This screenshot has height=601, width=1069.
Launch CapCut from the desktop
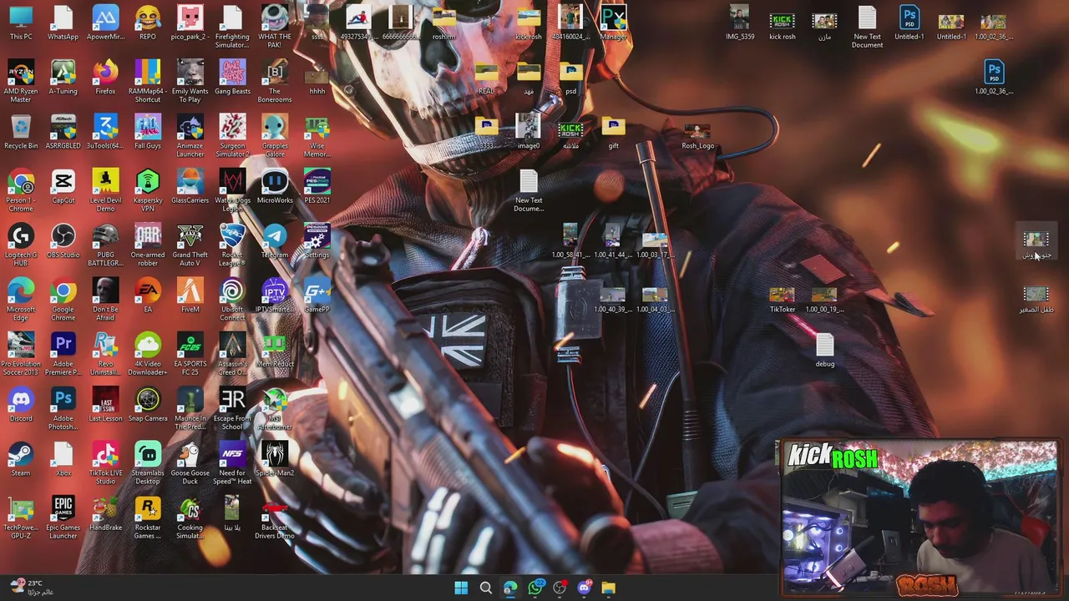(x=63, y=186)
